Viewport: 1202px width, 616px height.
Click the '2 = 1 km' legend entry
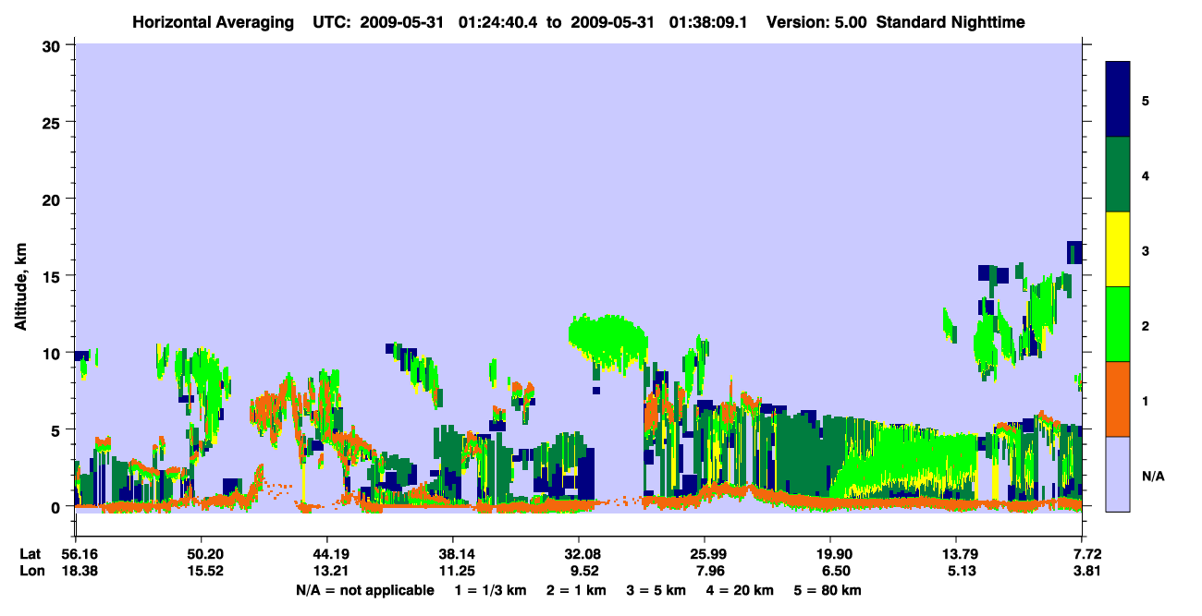(577, 589)
